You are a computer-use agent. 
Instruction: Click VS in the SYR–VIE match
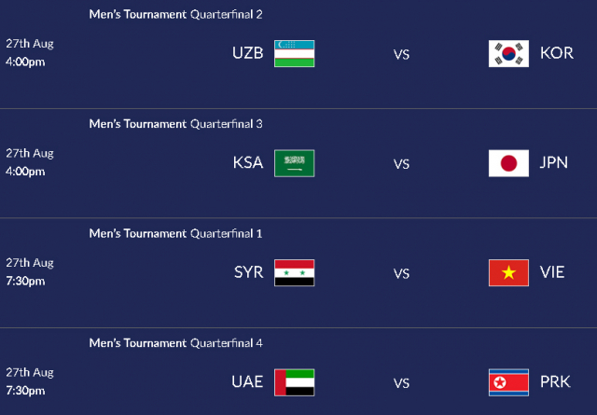tap(401, 274)
